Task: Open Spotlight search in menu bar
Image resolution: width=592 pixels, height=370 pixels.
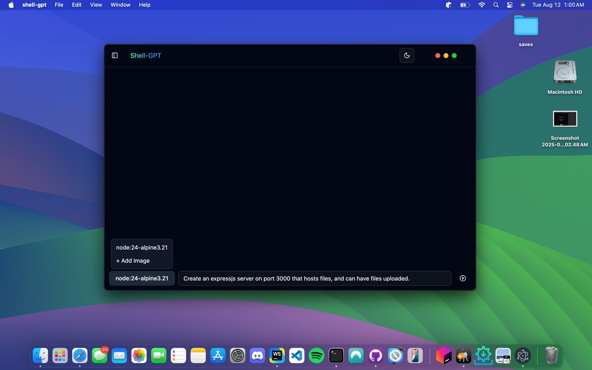Action: [x=496, y=5]
